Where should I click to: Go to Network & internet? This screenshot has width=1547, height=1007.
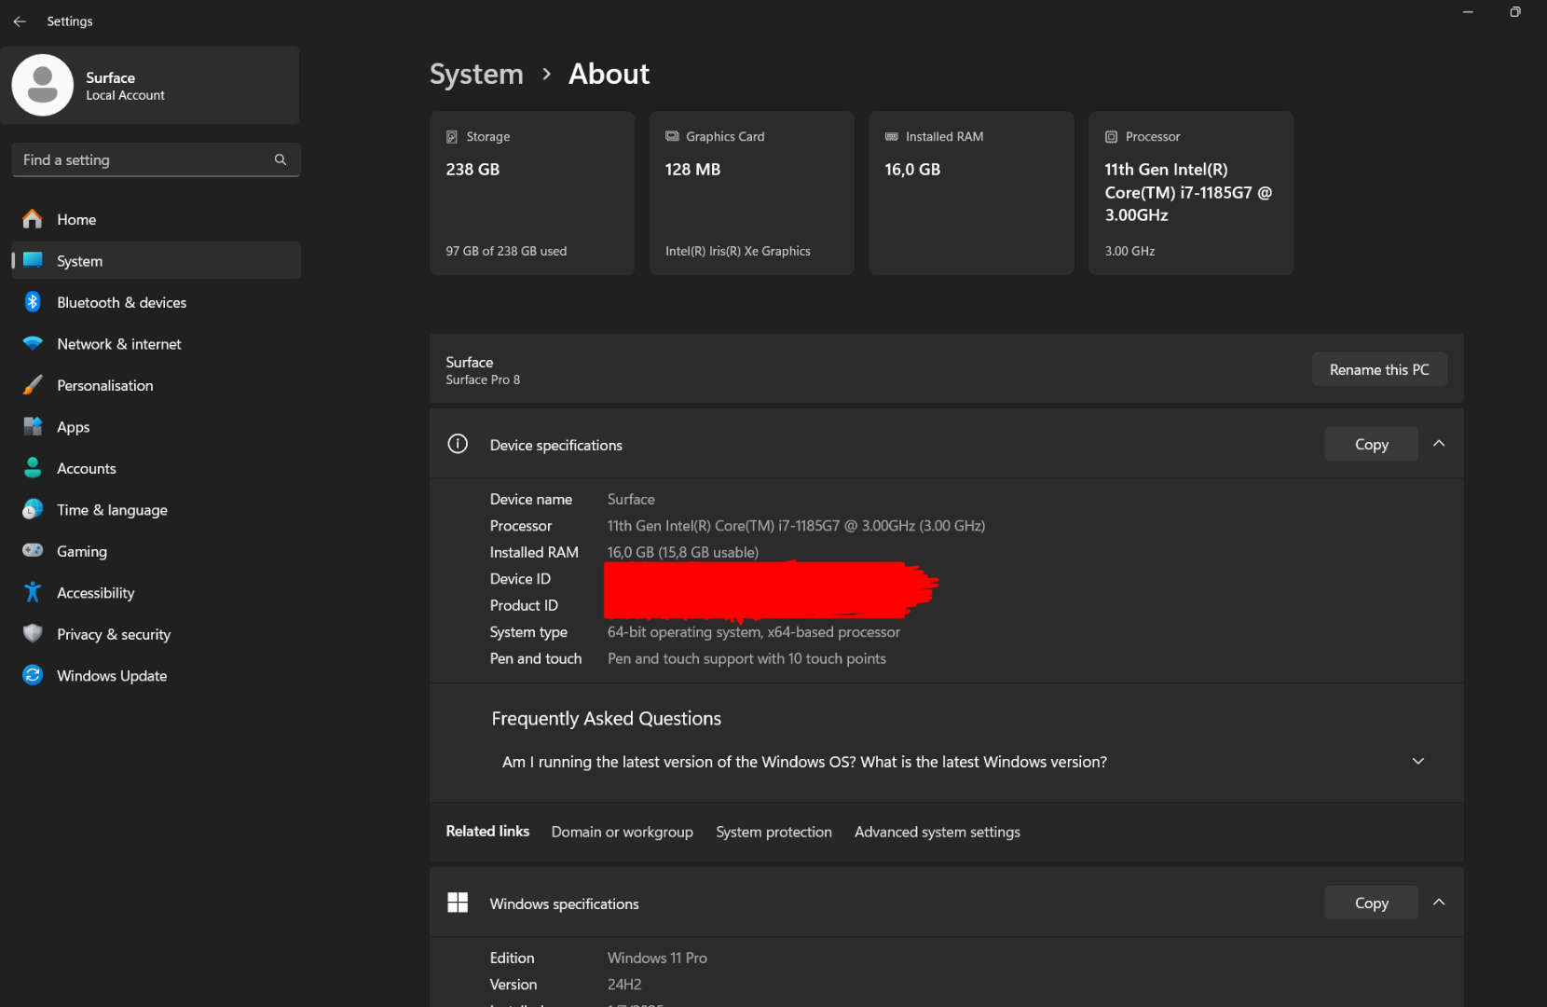(156, 343)
